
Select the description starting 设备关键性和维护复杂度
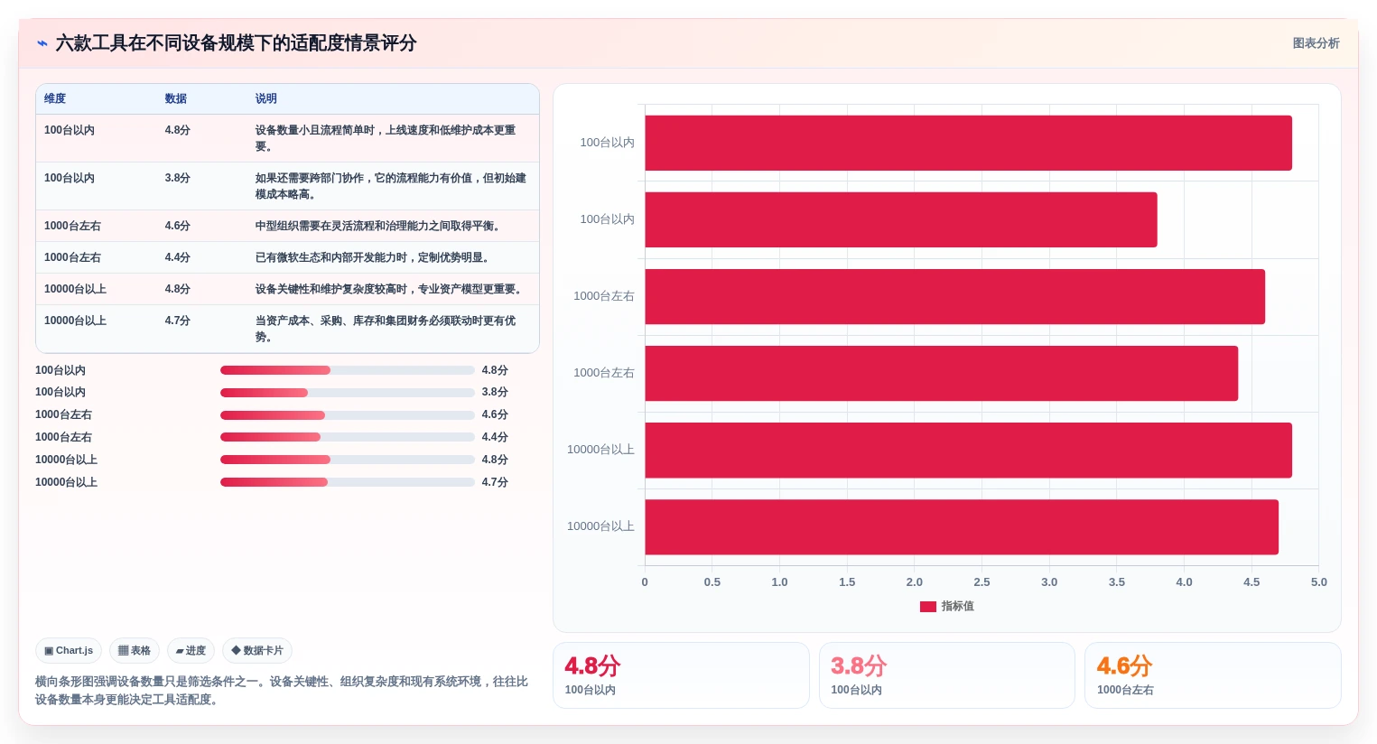(x=390, y=289)
